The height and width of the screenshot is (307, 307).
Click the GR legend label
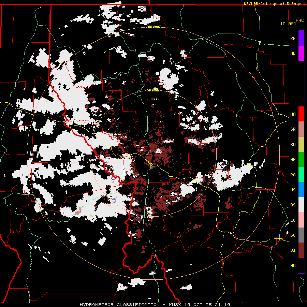293,129
